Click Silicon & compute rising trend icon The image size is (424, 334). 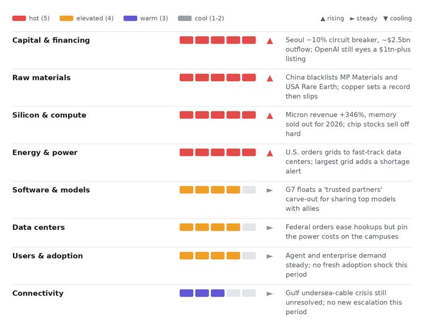pos(269,116)
